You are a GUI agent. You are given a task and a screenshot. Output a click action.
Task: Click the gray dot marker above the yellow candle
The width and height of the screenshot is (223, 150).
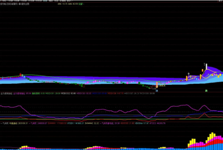pos(189,74)
